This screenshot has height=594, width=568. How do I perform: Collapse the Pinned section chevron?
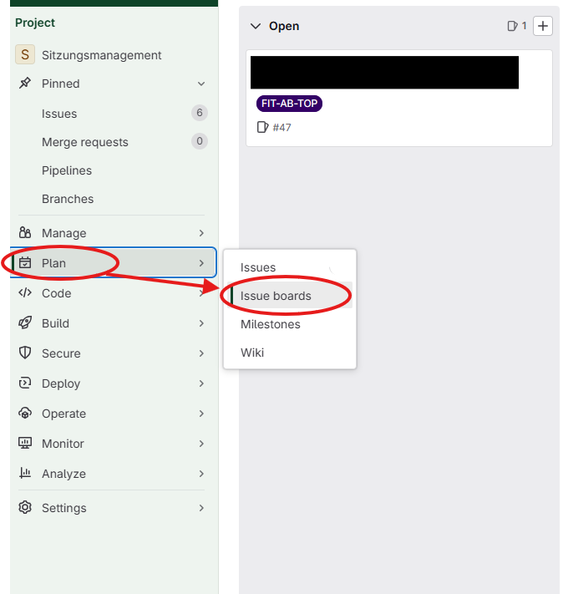click(x=201, y=84)
